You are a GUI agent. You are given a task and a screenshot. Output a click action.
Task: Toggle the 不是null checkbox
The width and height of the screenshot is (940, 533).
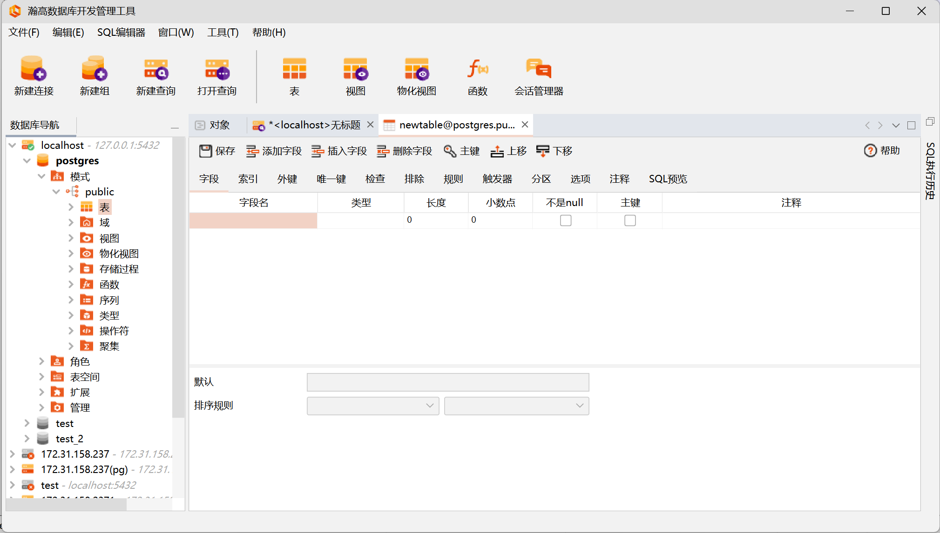pos(566,220)
